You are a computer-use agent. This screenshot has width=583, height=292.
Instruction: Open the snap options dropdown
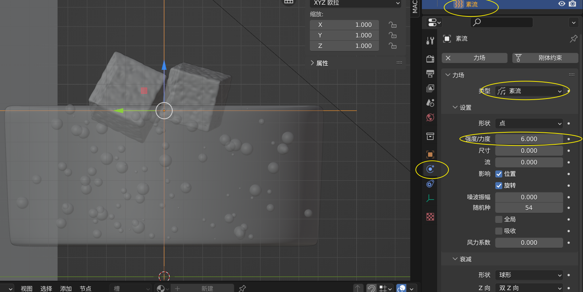click(385, 288)
